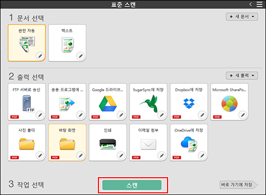266x195 pixels.
Task: Edit OneDrive에 저장 settings pencil
Action: click(202, 156)
